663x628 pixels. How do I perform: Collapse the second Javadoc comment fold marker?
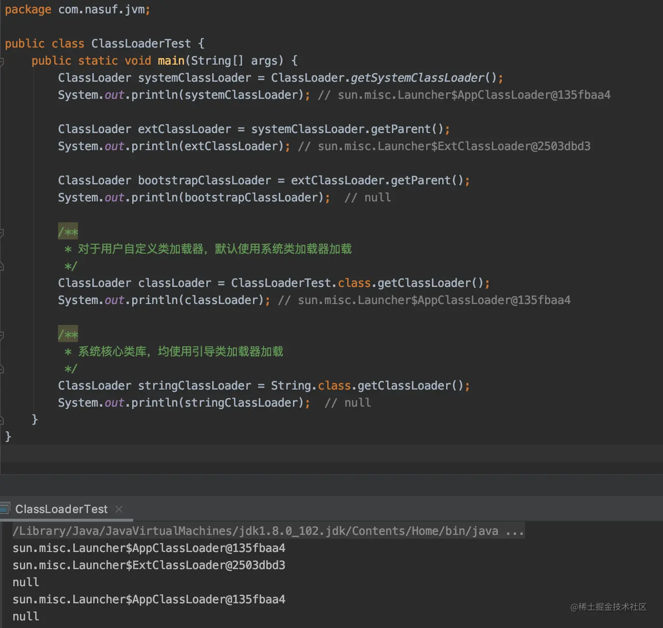coord(2,335)
